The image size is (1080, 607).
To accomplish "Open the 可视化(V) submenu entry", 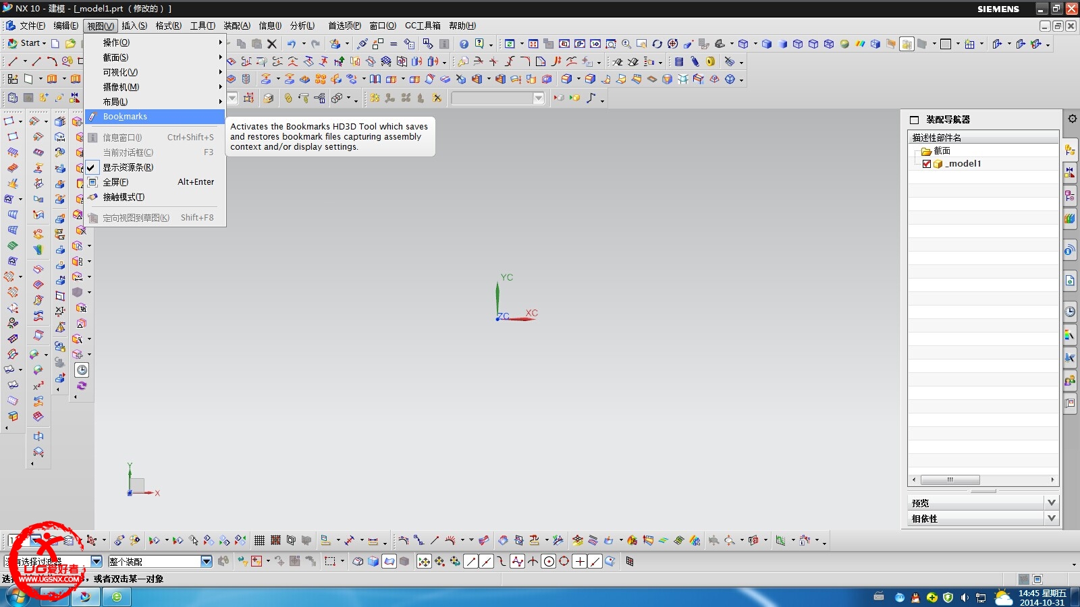I will tap(155, 72).
